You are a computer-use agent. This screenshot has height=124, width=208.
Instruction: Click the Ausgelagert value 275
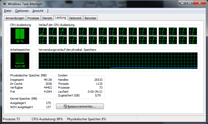tap(48, 103)
